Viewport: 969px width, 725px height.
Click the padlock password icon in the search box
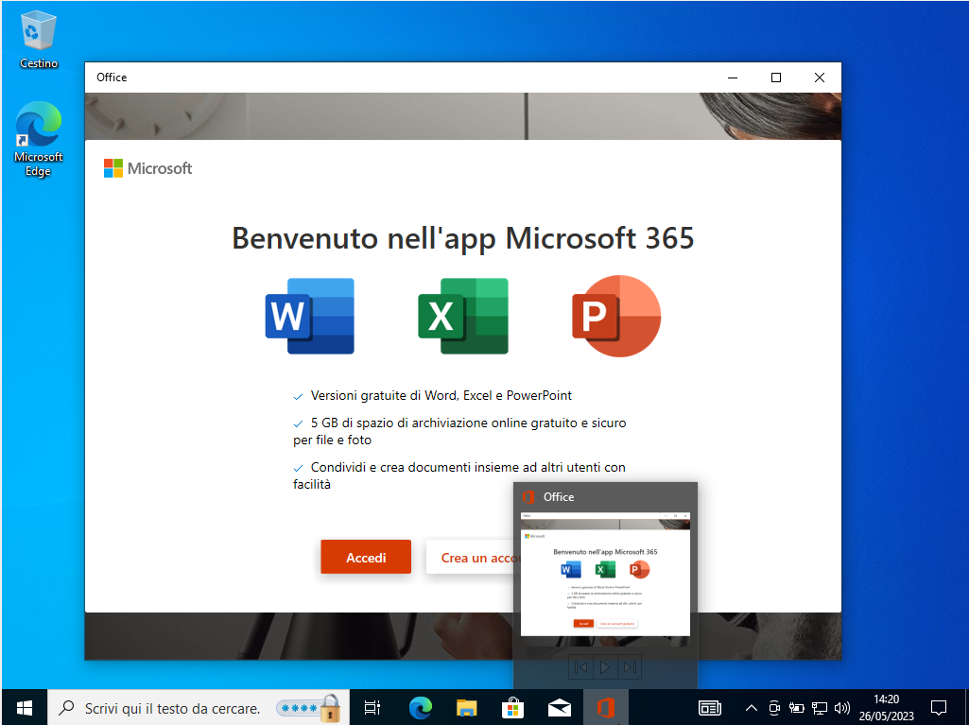[331, 708]
